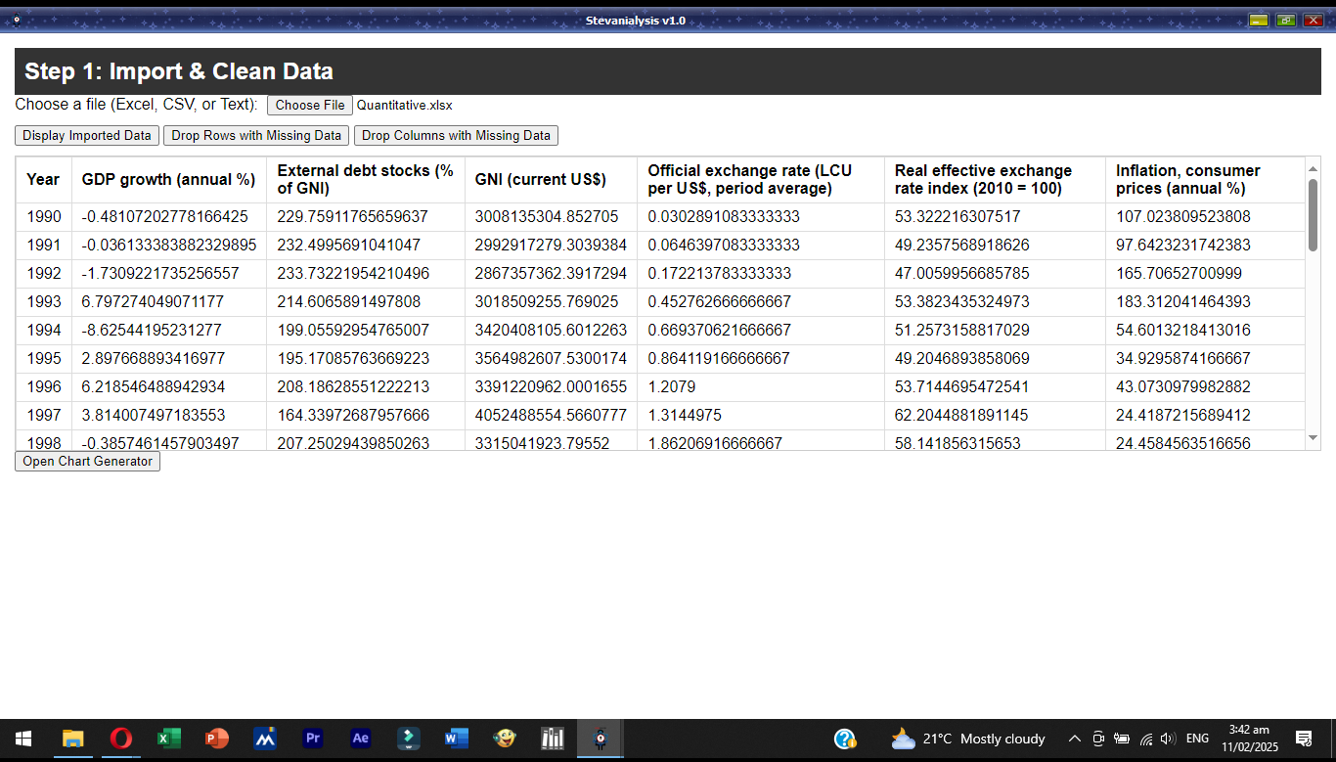Click scrollbar down arrow of the data table
1336x762 pixels.
pyautogui.click(x=1313, y=437)
